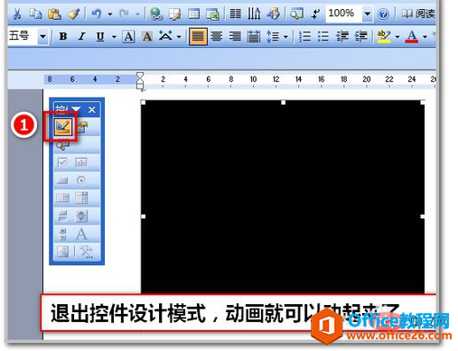Select the Command Button control
Image resolution: width=458 pixels, height=351 pixels.
pyautogui.click(x=62, y=180)
